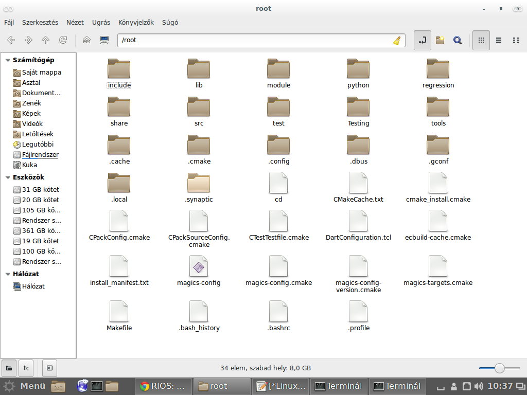Open Letöltések in the sidebar
This screenshot has width=527, height=395.
[33, 134]
